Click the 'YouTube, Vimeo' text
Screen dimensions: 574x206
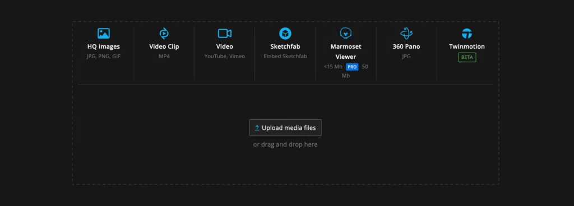point(224,57)
